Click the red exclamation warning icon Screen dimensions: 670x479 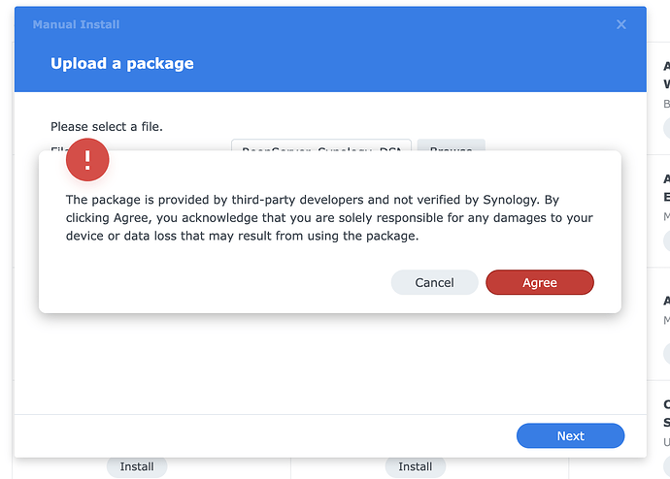[87, 160]
